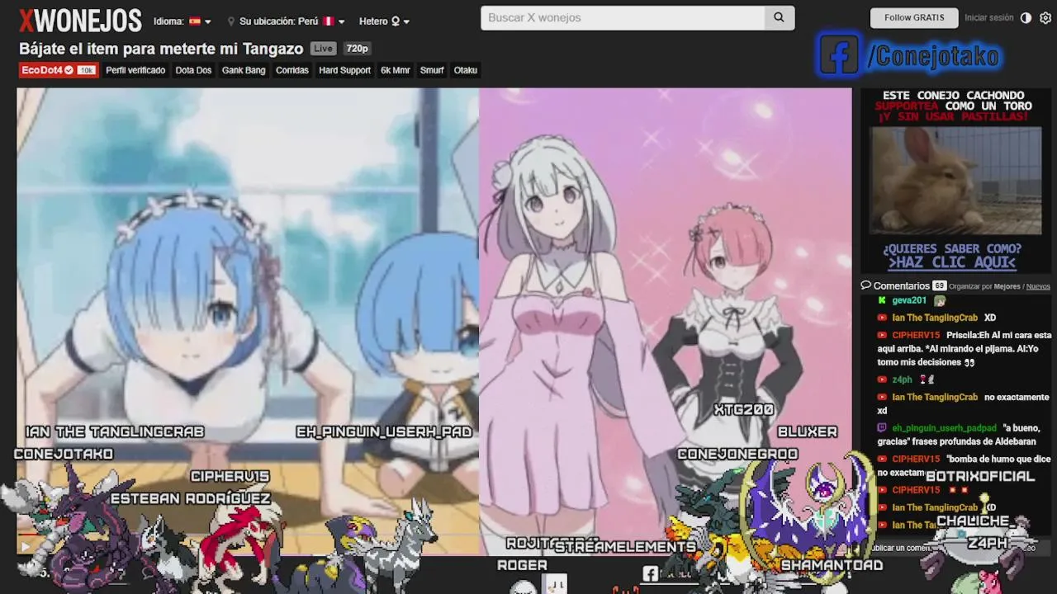Click the YouTube icon beside z4ph
The image size is (1057, 594).
pos(882,379)
